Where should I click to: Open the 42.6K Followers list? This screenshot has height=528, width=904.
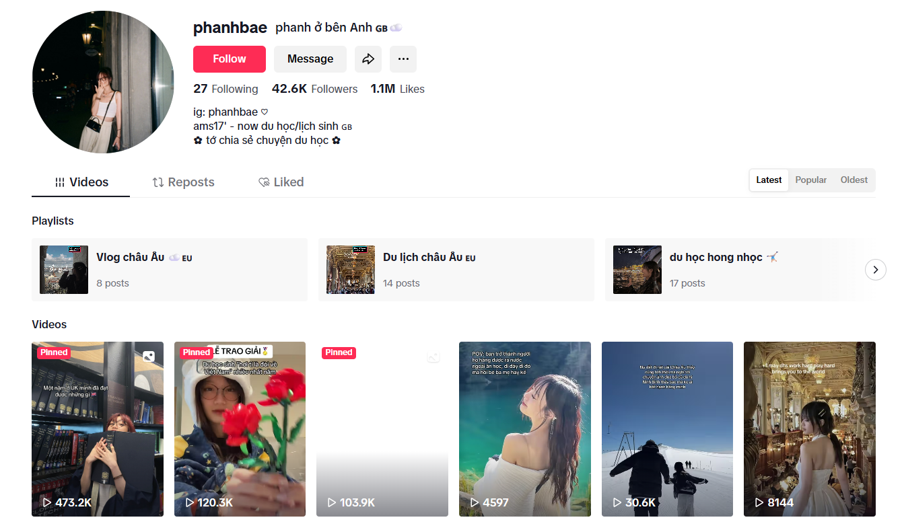[315, 89]
